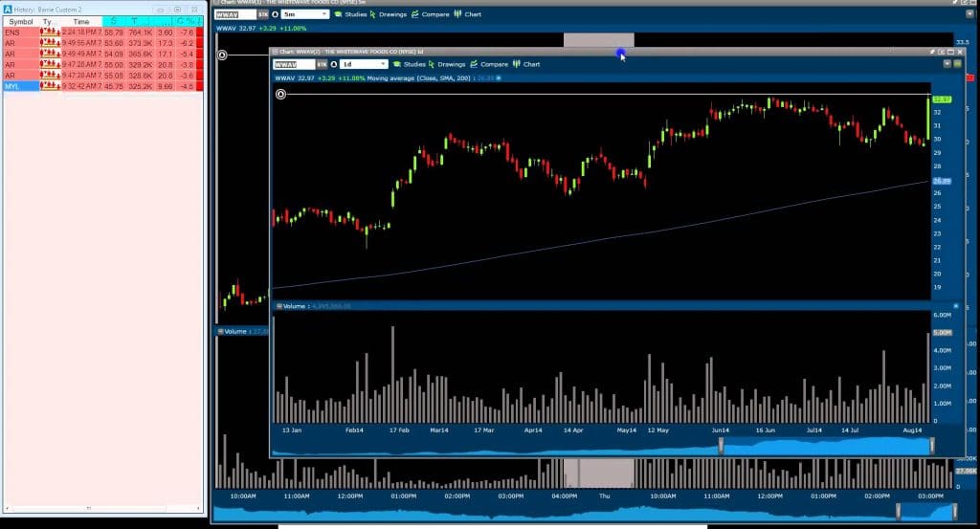Click the circular target marker on the 1d chart

(x=280, y=95)
